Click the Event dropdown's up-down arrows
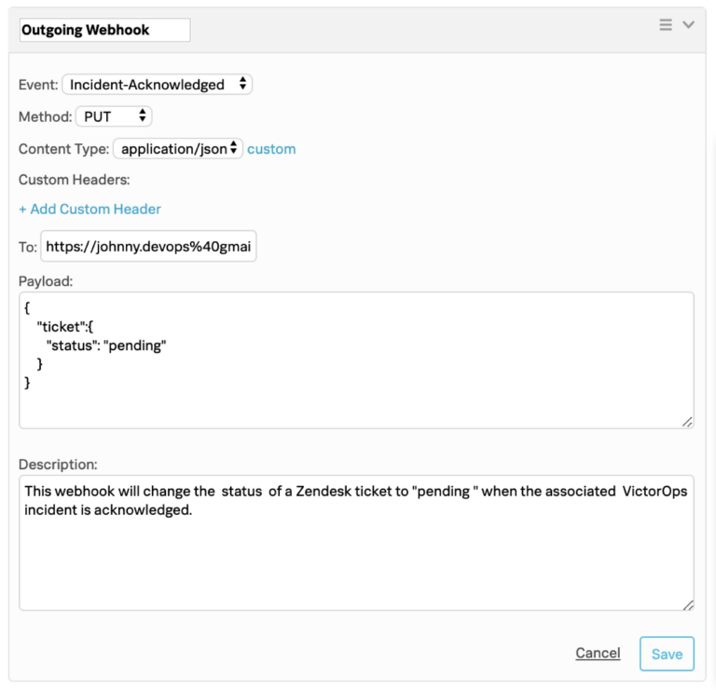Image resolution: width=716 pixels, height=690 pixels. point(243,84)
